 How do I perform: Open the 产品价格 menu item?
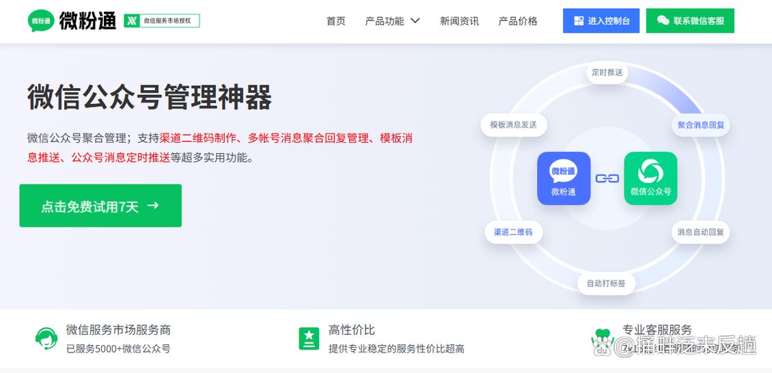pyautogui.click(x=518, y=21)
